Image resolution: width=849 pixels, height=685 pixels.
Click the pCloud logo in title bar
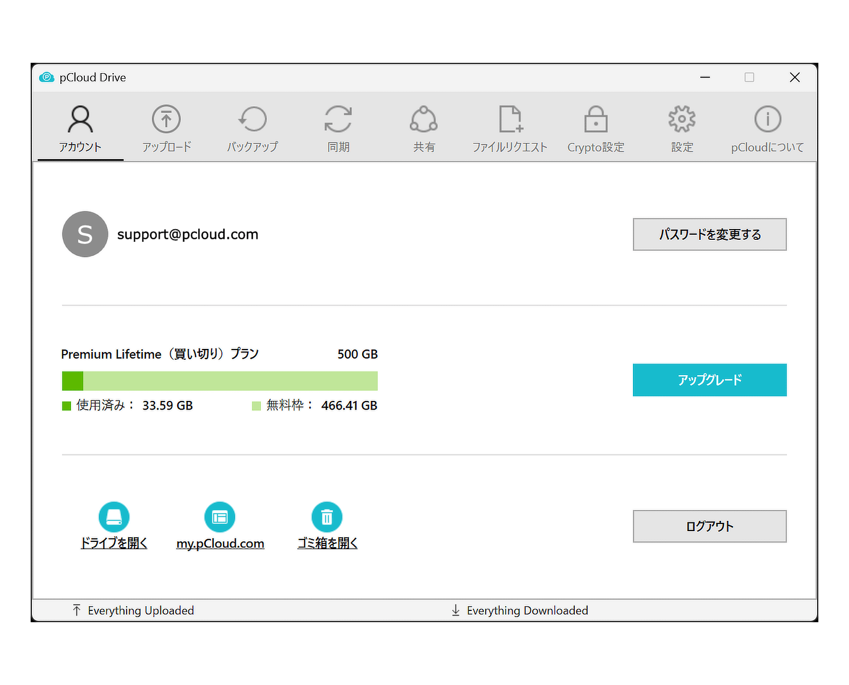(x=47, y=77)
